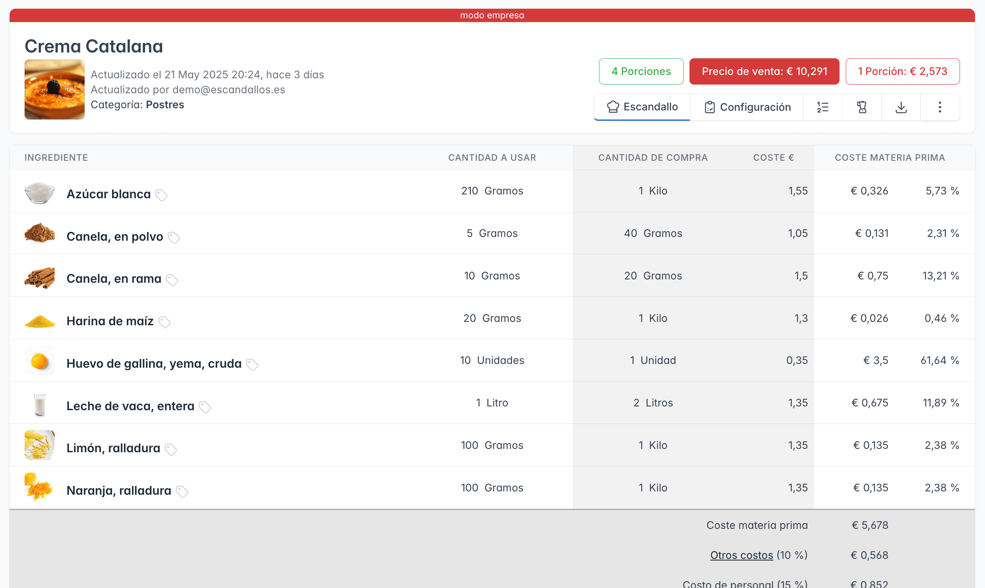Click the € 3,5 raw material cost

(x=876, y=360)
